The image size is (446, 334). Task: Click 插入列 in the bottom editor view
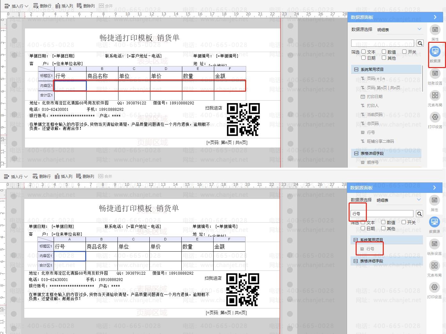coord(64,177)
